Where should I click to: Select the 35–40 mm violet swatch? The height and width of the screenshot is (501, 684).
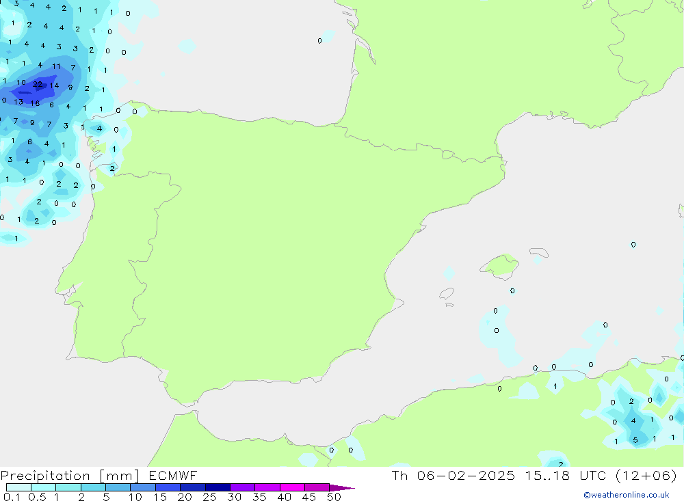coord(267,487)
